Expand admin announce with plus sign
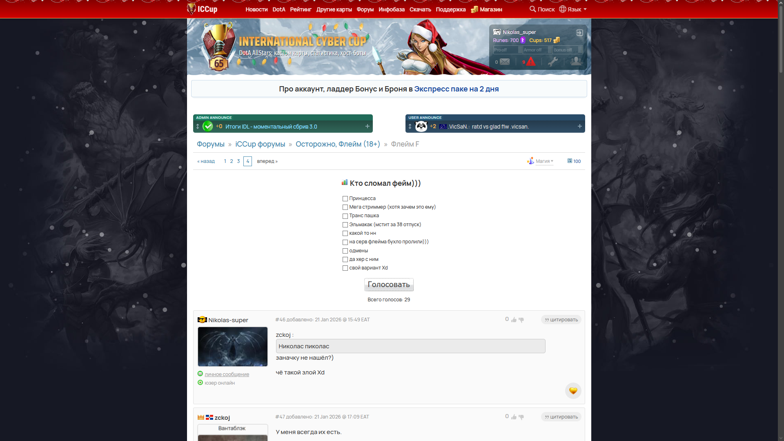The image size is (784, 441). (367, 127)
